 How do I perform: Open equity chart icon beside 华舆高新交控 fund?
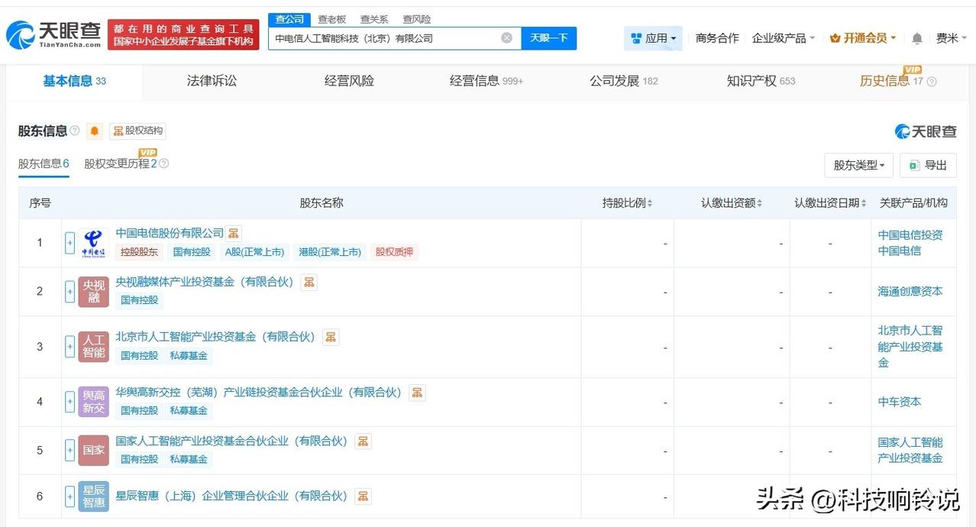pyautogui.click(x=417, y=393)
